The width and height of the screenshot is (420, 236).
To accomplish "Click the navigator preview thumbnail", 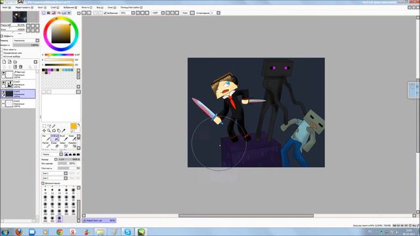I will coord(20,17).
